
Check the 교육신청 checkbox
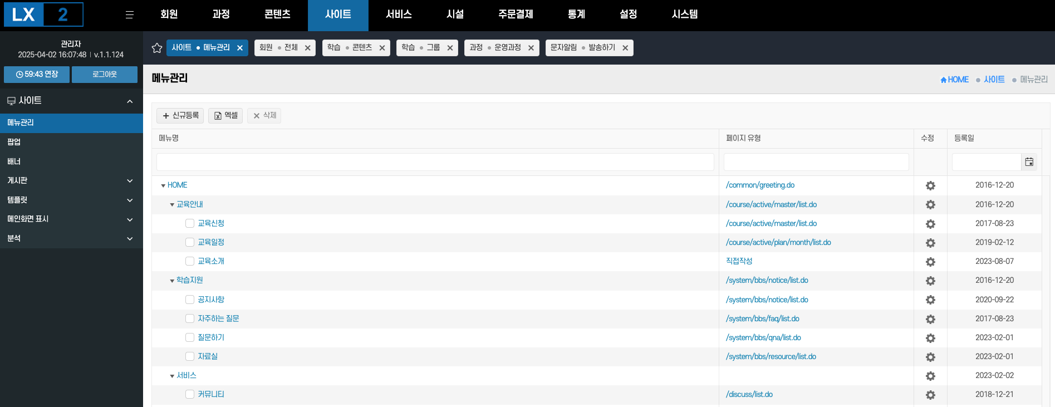[x=190, y=223]
